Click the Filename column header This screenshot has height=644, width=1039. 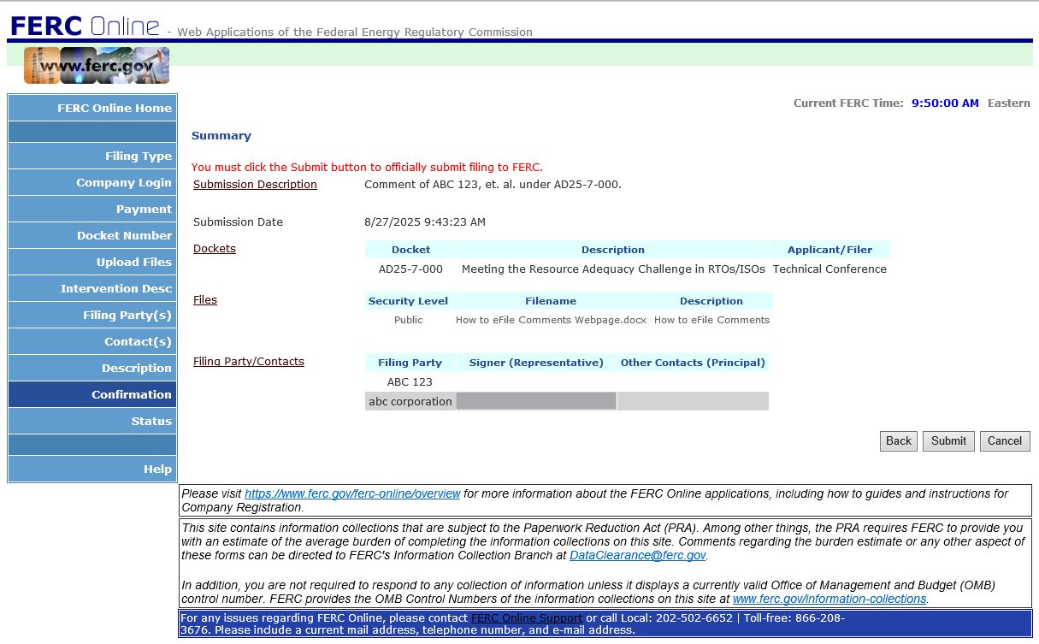coord(551,301)
